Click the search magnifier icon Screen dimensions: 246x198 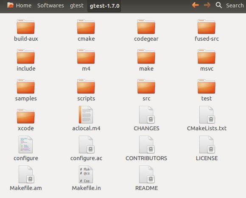[x=219, y=5]
